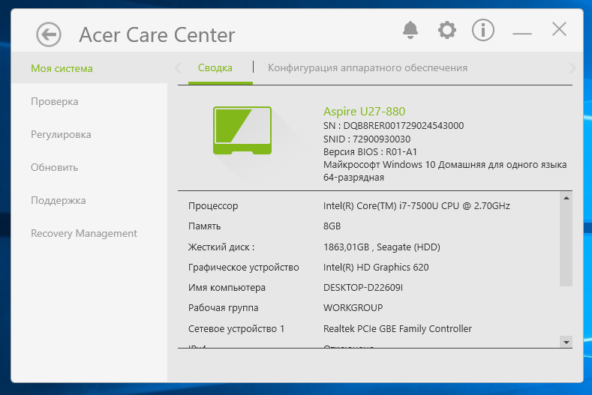Go back using the circular arrow icon
Image resolution: width=592 pixels, height=395 pixels.
click(49, 34)
